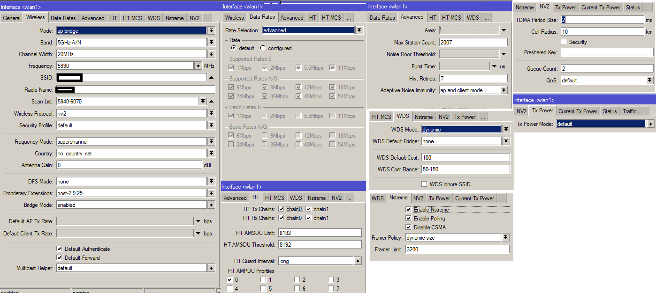This screenshot has height=293, width=656.
Task: Uncheck HT Tx Chains chain1
Action: tap(309, 209)
